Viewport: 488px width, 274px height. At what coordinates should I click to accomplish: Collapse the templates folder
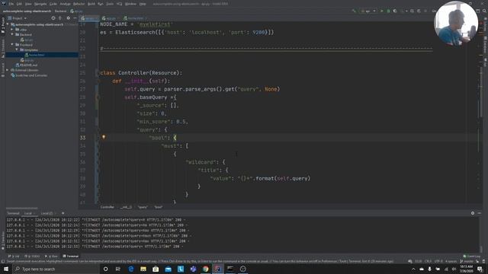(x=17, y=49)
